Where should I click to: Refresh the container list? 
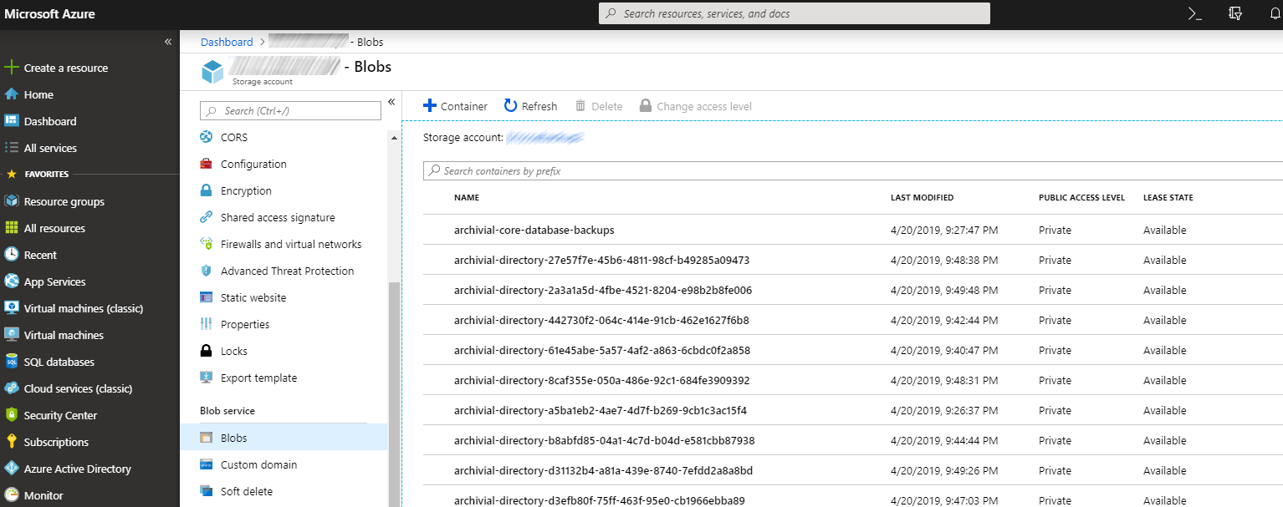530,106
